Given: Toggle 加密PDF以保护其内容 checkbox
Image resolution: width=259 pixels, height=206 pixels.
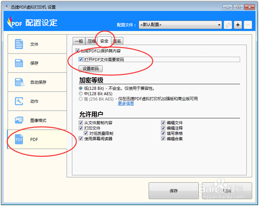Looking at the screenshot, I should tap(77, 51).
